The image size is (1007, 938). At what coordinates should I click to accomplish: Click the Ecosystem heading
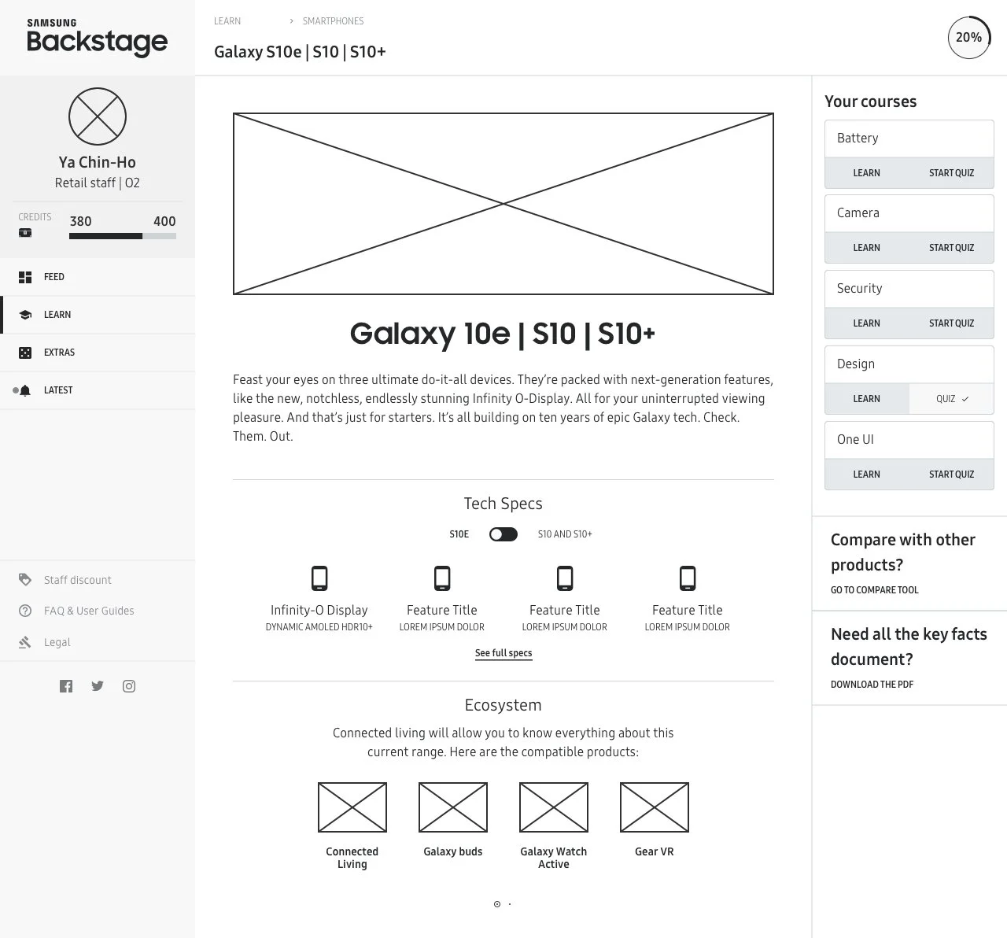tap(503, 705)
